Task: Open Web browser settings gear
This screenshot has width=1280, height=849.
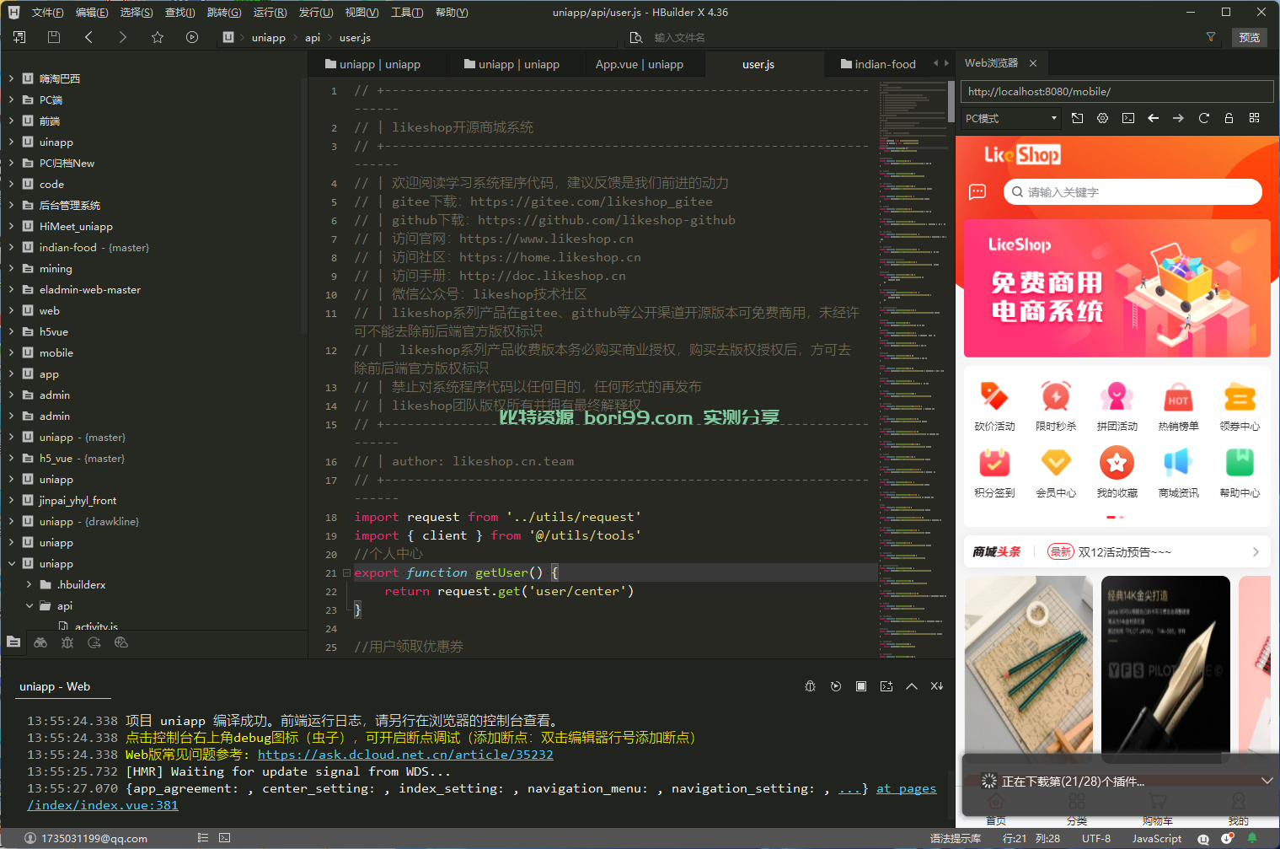Action: (1102, 118)
